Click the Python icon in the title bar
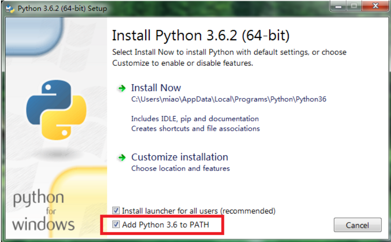391x242 pixels. 9,9
